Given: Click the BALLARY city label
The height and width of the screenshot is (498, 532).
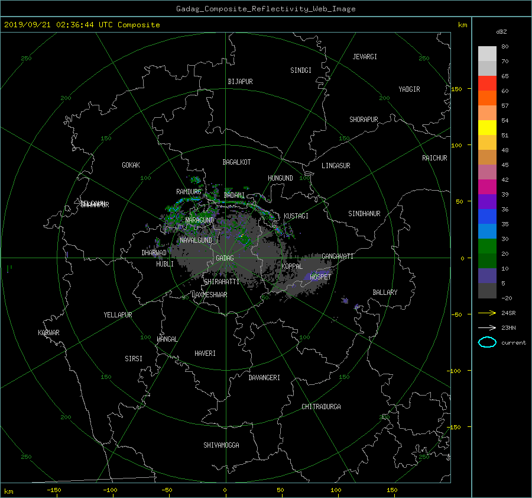Looking at the screenshot, I should (x=385, y=293).
